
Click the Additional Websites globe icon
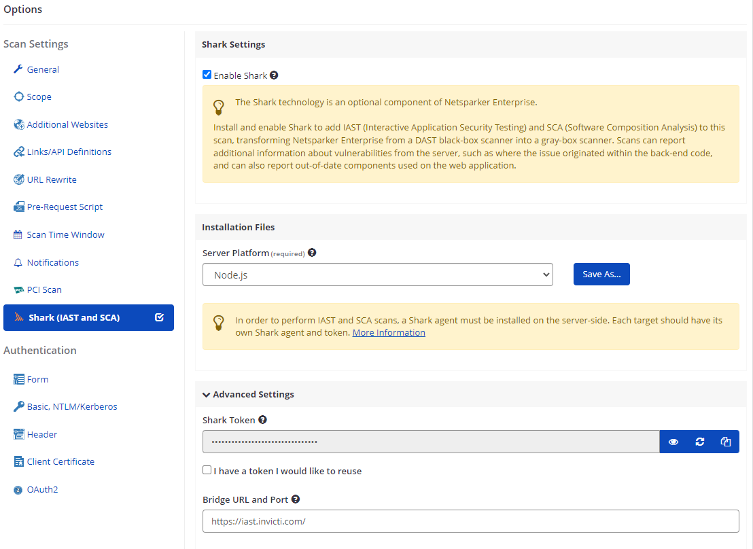19,124
